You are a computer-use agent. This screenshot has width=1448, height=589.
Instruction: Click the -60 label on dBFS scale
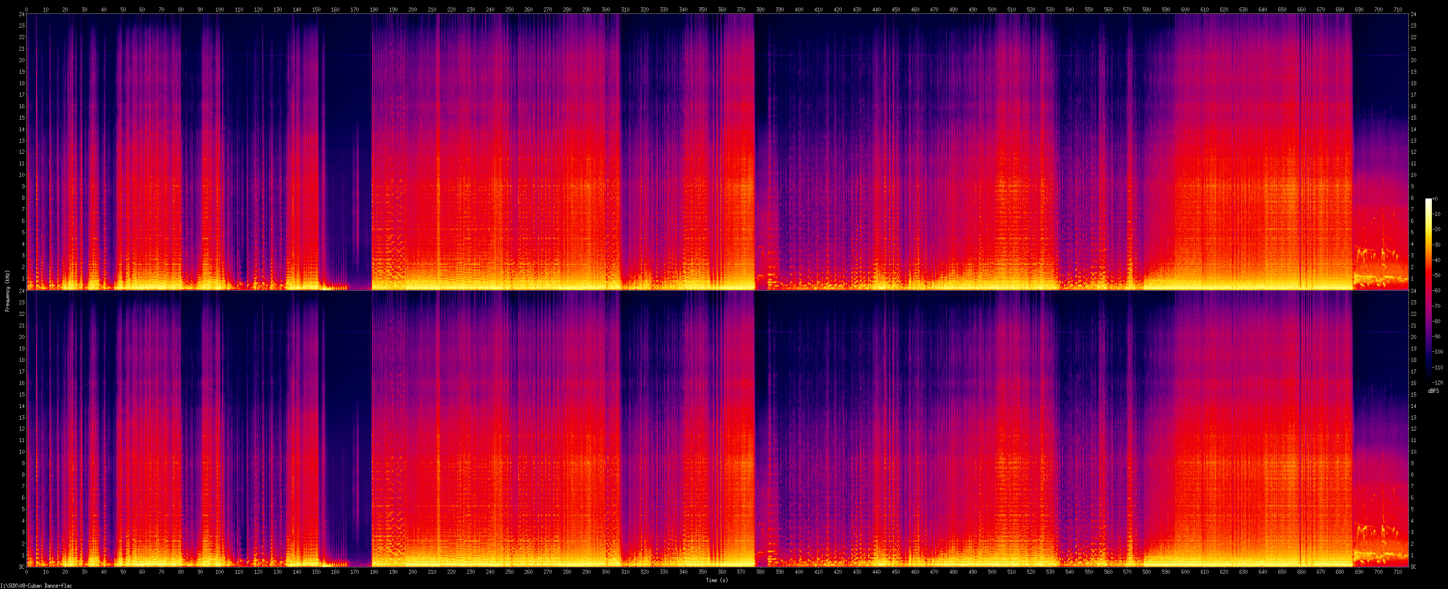1436,290
